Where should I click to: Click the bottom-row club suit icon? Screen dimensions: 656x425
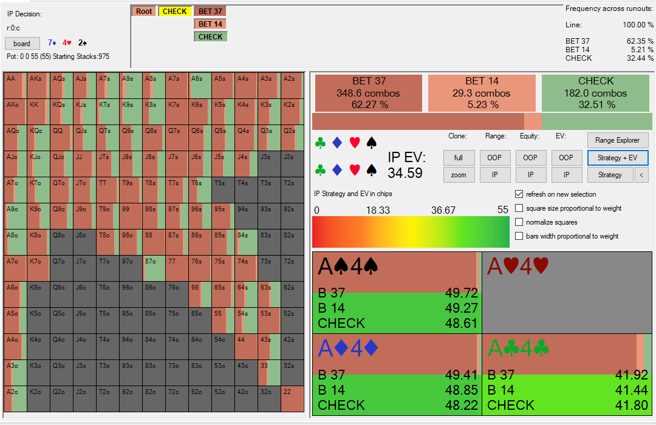321,170
